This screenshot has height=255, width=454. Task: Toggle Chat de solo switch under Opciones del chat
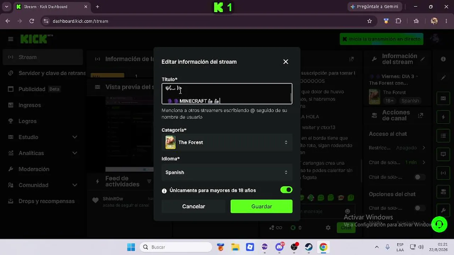[419, 208]
